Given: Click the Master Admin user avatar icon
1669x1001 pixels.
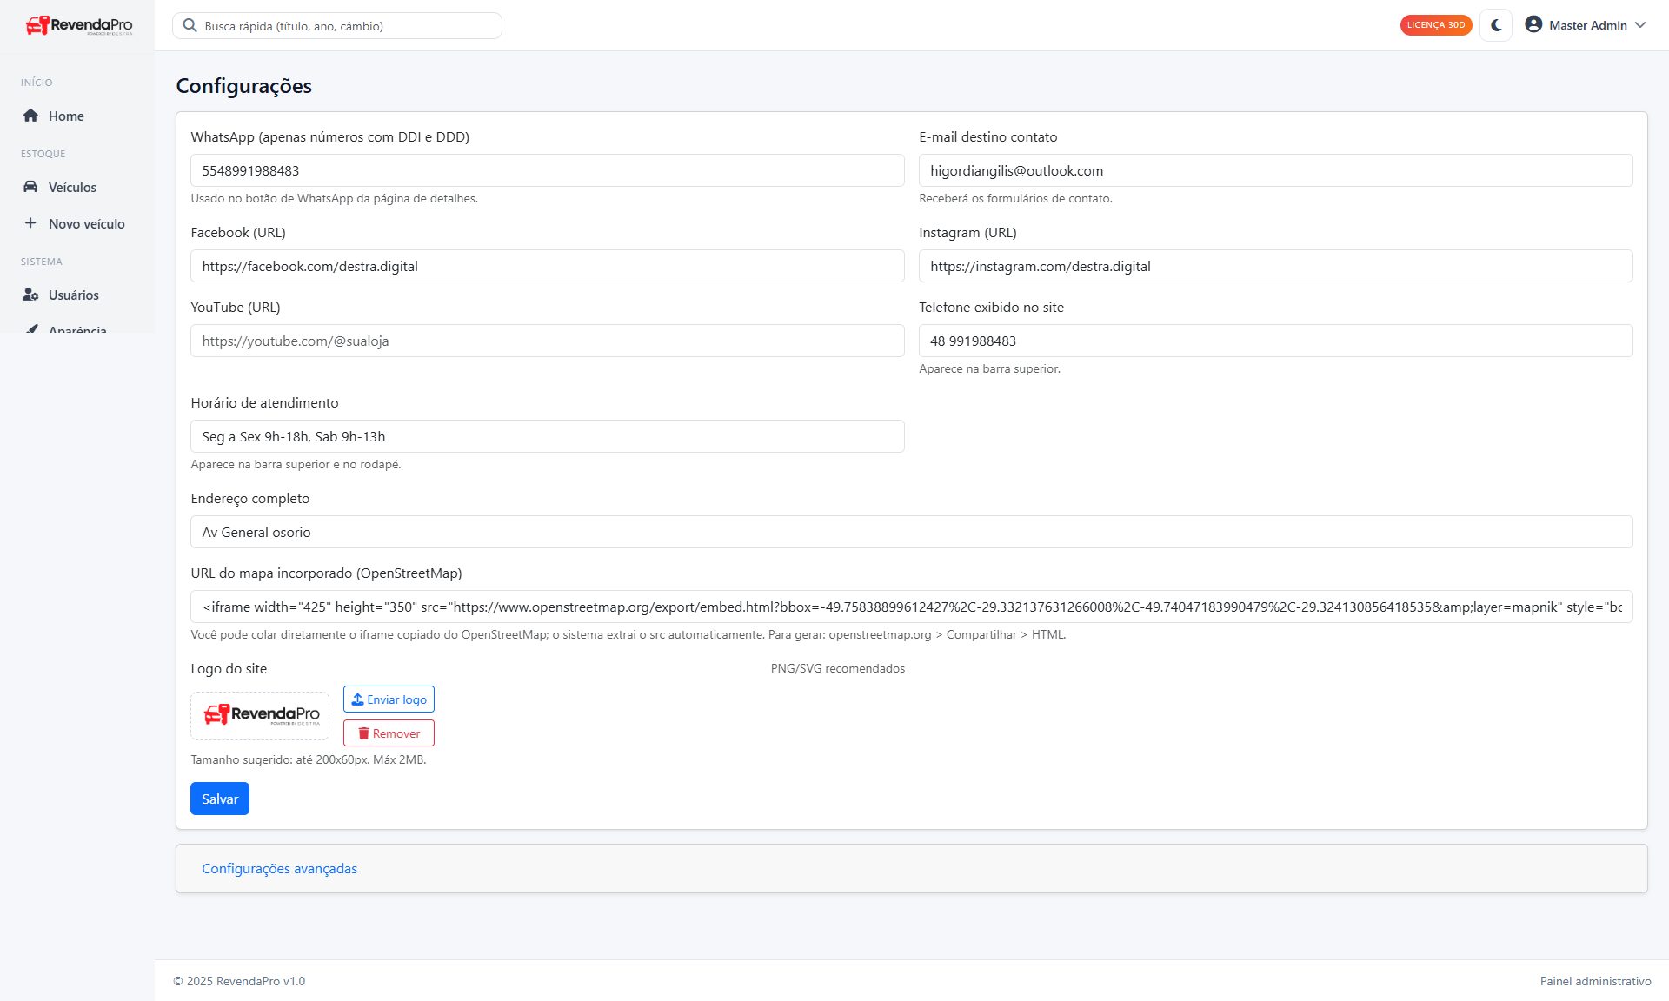Looking at the screenshot, I should tap(1533, 25).
